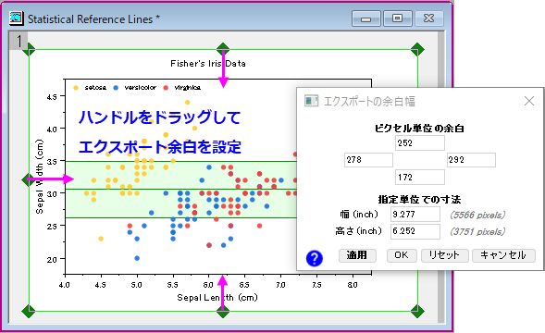Click the x-axis tick label 7.0
Image resolution: width=545 pixels, height=333 pixels.
280,285
